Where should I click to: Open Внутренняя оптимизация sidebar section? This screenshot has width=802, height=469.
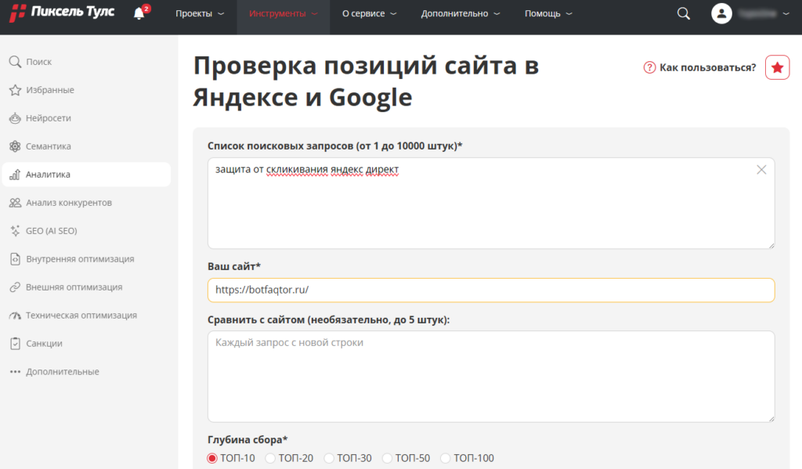81,259
